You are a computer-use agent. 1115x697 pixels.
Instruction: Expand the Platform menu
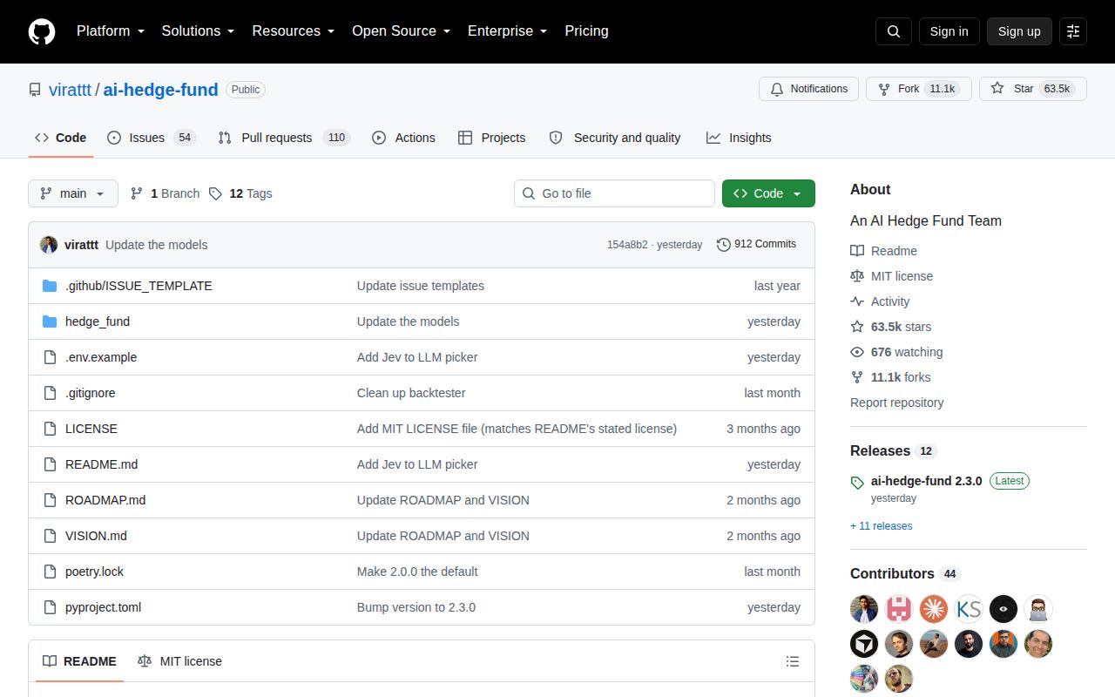110,31
